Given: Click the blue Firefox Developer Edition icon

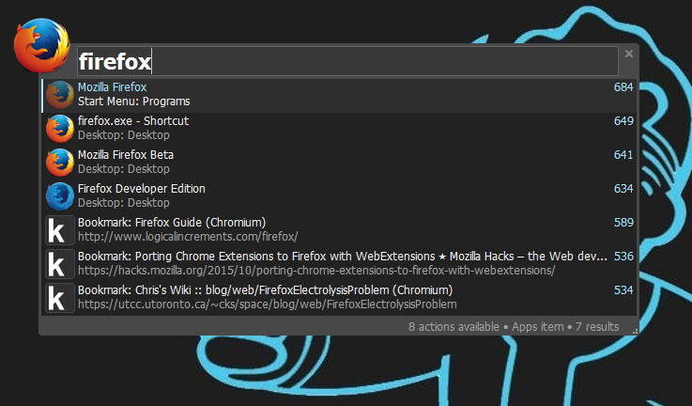Looking at the screenshot, I should tap(59, 196).
